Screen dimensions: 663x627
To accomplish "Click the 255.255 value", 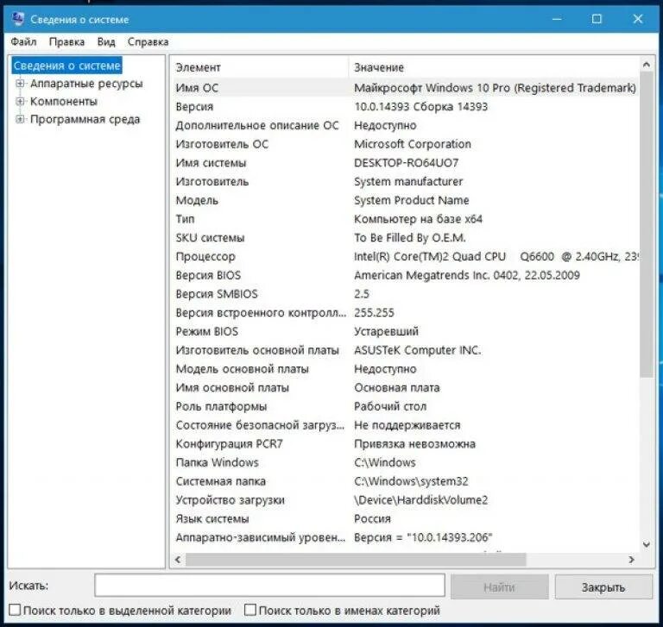I will pyautogui.click(x=374, y=313).
